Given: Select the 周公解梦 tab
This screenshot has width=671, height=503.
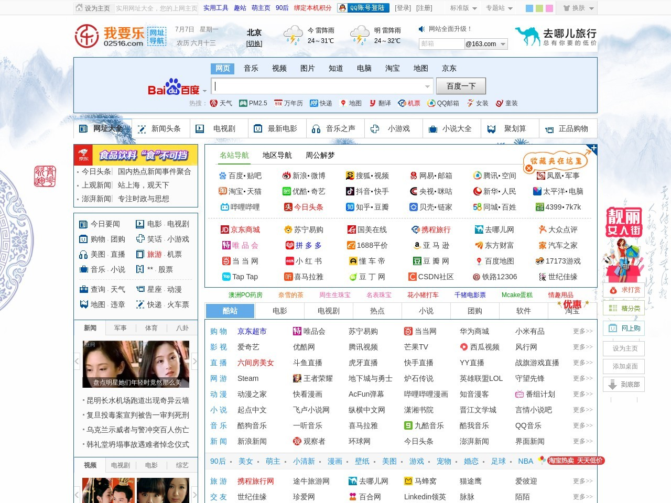Looking at the screenshot, I should (x=320, y=155).
